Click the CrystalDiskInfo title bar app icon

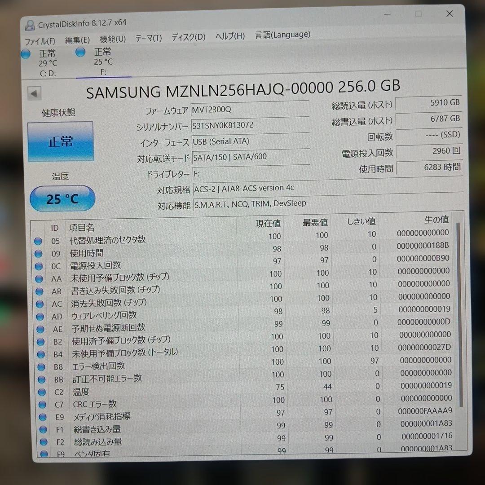(x=30, y=25)
